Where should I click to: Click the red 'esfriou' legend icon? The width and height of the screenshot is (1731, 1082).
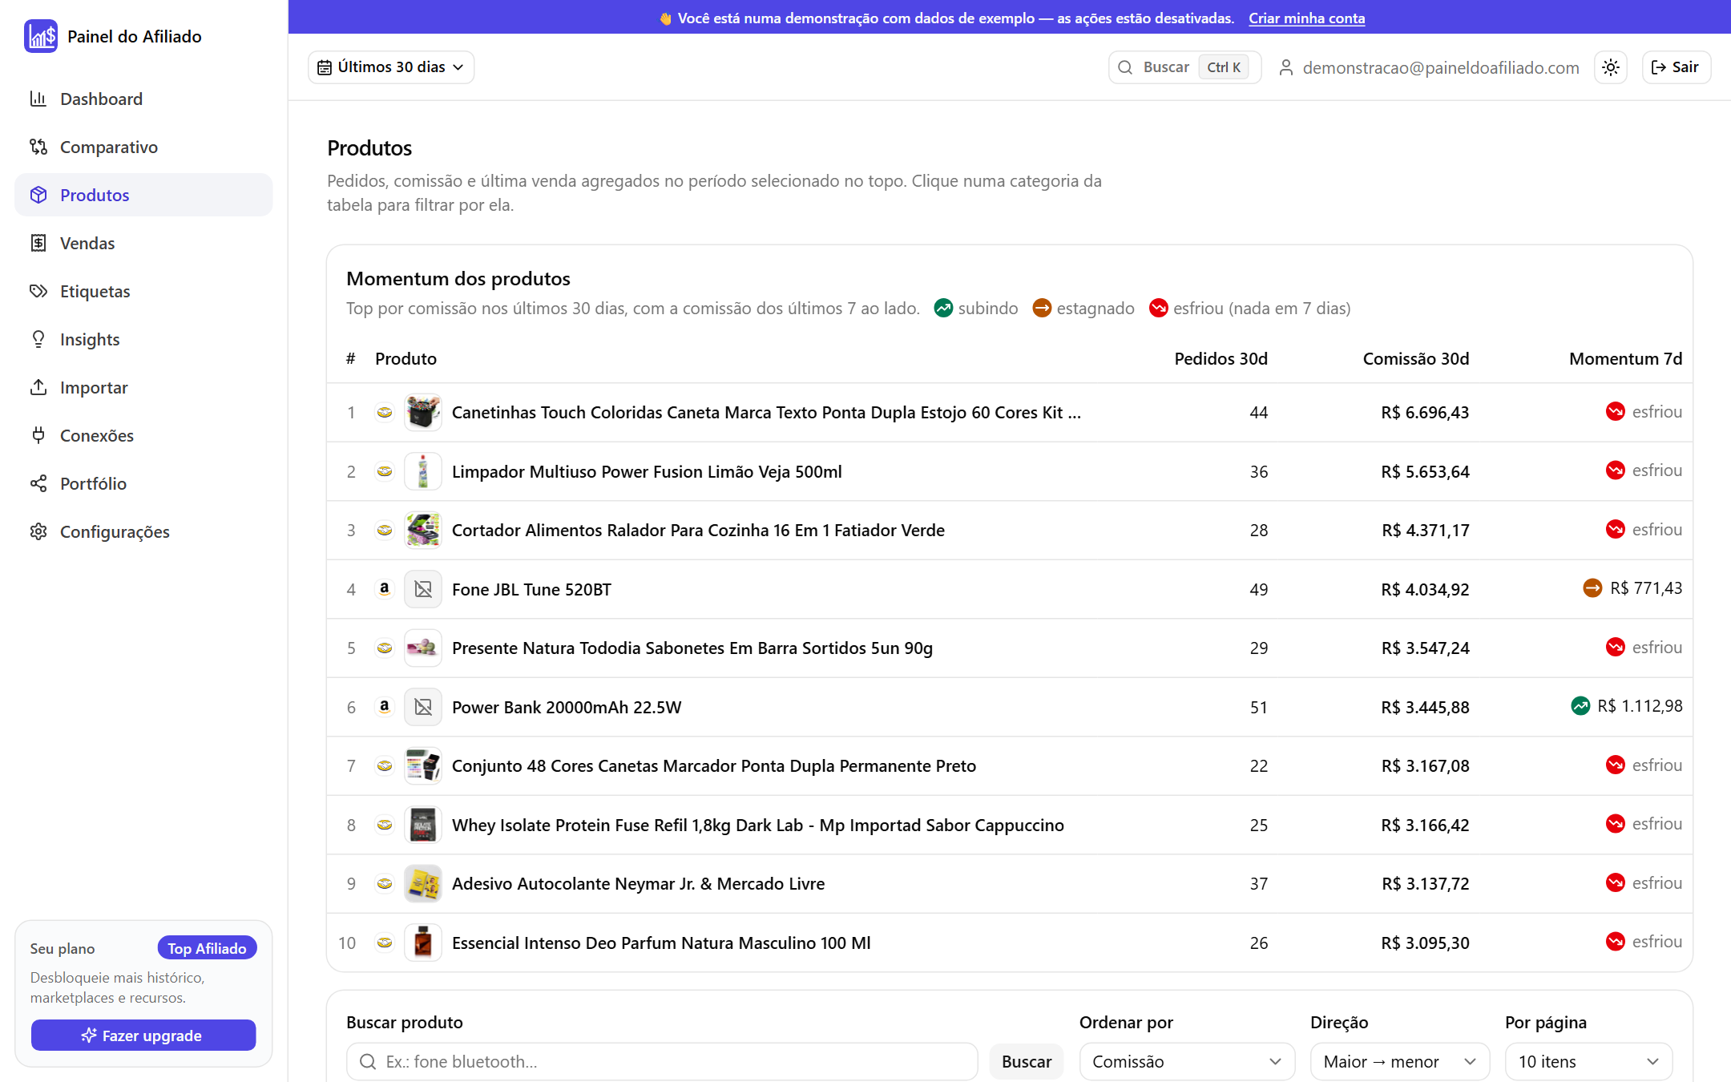(1158, 308)
